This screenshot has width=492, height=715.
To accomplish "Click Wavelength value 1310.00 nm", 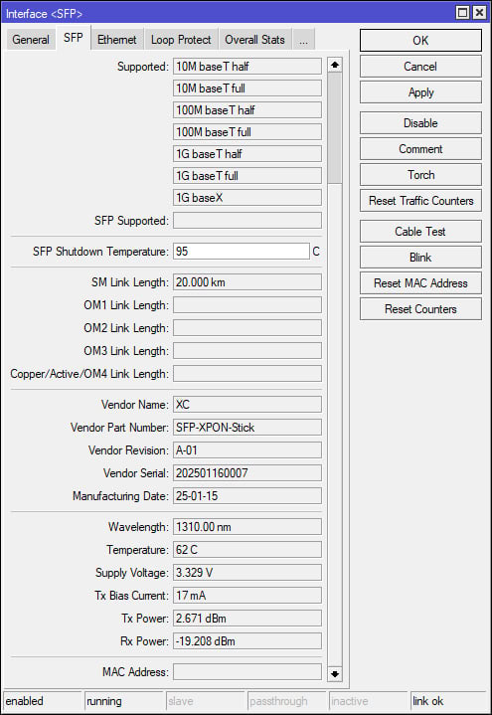I will point(247,527).
